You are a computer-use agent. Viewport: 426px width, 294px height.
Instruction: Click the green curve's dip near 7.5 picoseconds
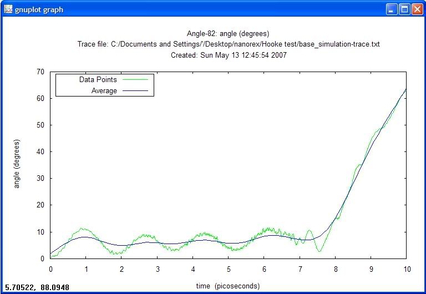[x=319, y=251]
